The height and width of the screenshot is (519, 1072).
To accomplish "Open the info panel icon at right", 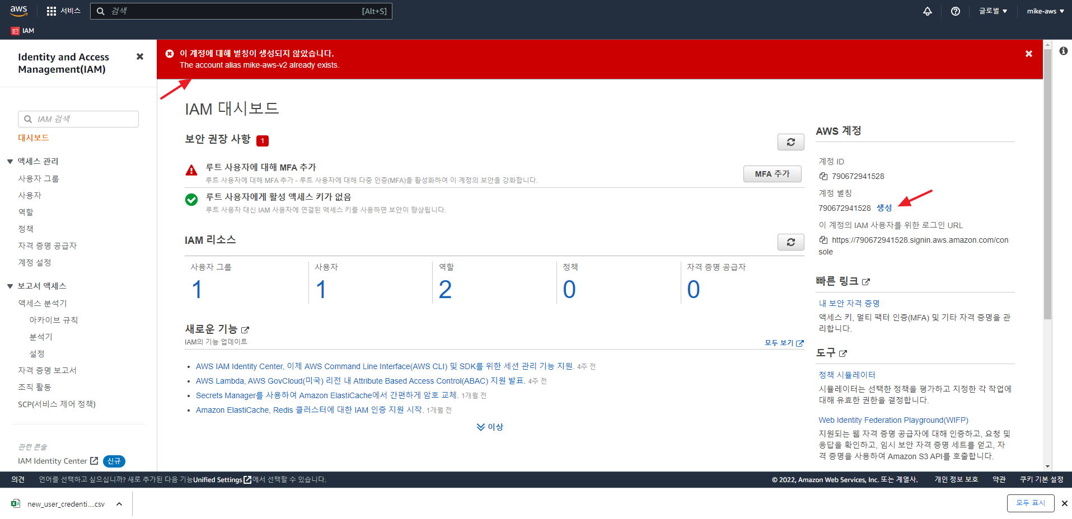I will coord(1064,51).
